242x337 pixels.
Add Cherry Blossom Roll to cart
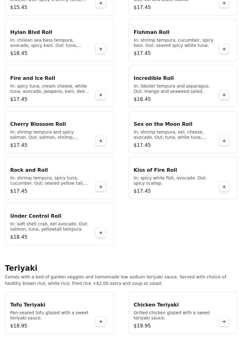[x=101, y=141]
